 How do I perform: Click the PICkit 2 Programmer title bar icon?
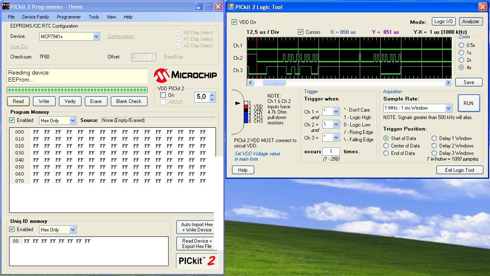pos(6,6)
